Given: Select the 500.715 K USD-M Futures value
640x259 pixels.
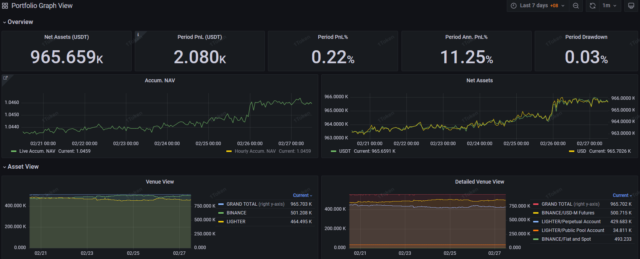Looking at the screenshot, I should [x=621, y=213].
